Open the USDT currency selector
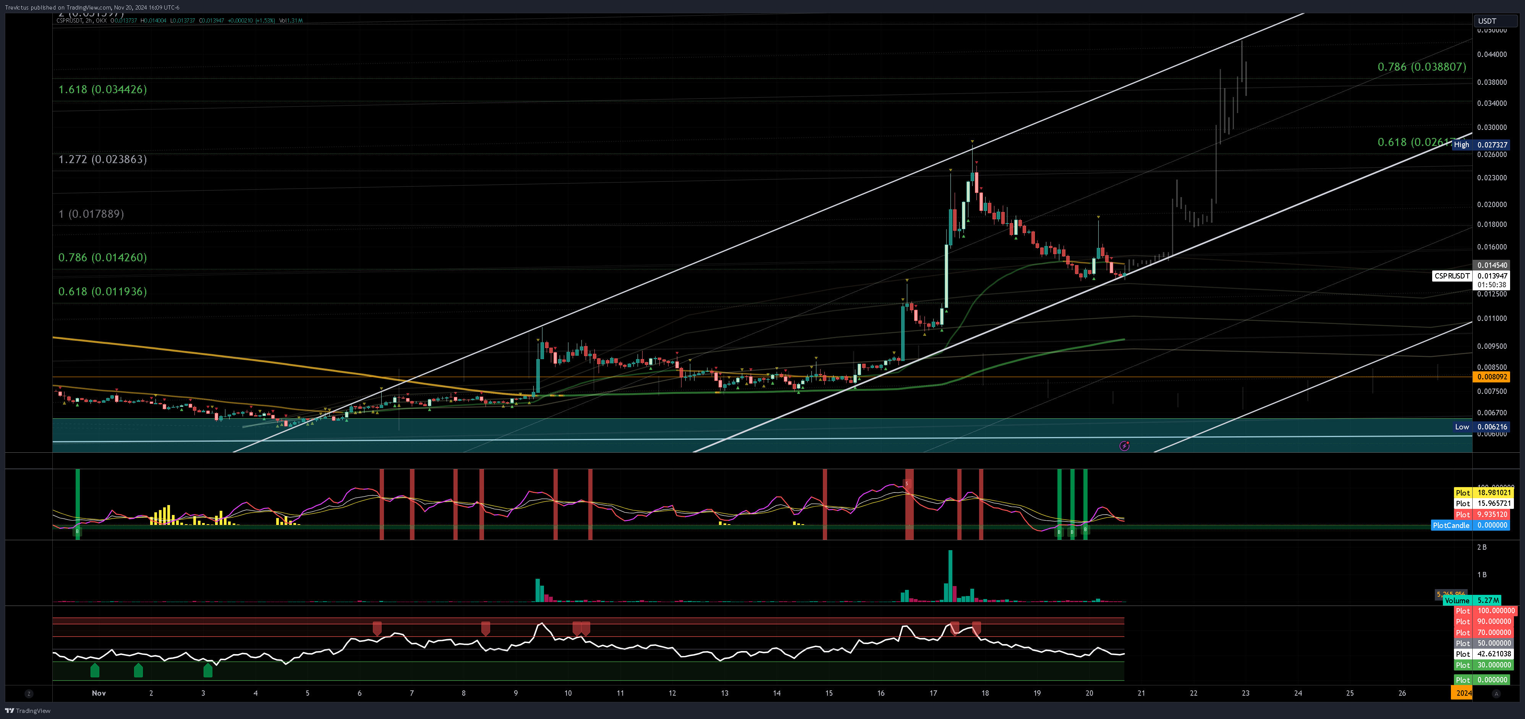Screen dimensions: 1525x719 click(1495, 21)
